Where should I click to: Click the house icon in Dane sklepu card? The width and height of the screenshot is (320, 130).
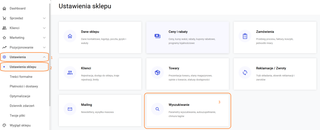tap(70, 36)
